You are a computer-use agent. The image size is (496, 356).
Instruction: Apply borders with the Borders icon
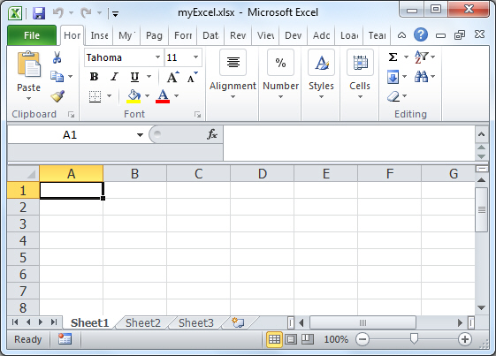(x=95, y=96)
